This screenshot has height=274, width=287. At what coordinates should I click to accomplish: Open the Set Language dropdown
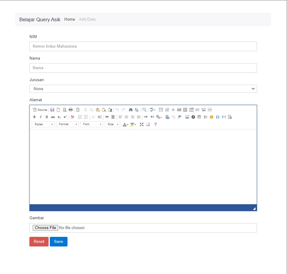click(159, 117)
